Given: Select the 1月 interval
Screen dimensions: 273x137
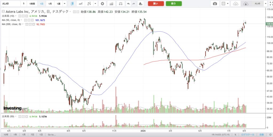Looking at the screenshot, I should coord(50,3).
